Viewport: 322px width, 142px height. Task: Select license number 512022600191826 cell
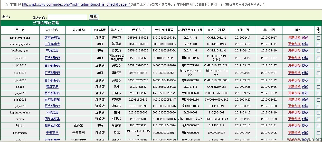click(x=164, y=119)
